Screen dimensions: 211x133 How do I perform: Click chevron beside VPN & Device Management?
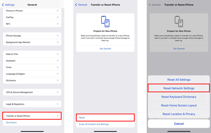58,92
